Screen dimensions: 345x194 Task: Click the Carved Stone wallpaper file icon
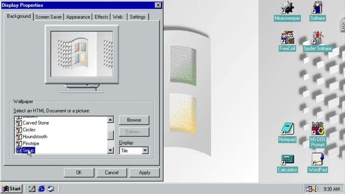(x=19, y=123)
